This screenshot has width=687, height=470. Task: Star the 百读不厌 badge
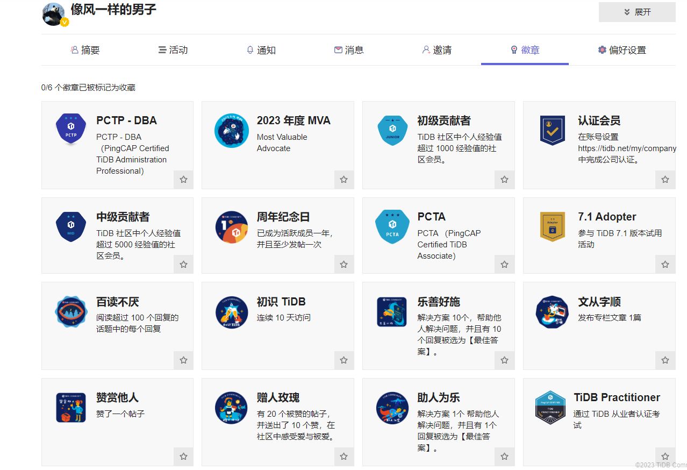(x=183, y=360)
